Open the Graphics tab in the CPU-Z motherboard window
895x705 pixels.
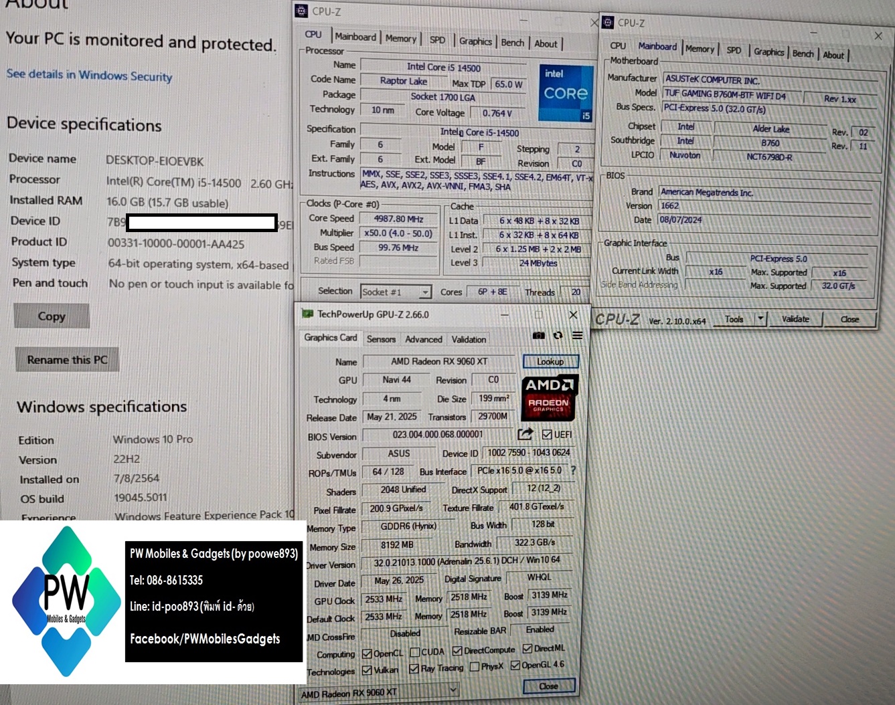point(768,52)
